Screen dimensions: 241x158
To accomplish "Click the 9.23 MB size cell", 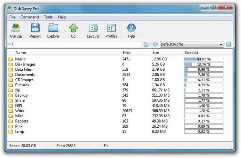I will click(x=159, y=131).
